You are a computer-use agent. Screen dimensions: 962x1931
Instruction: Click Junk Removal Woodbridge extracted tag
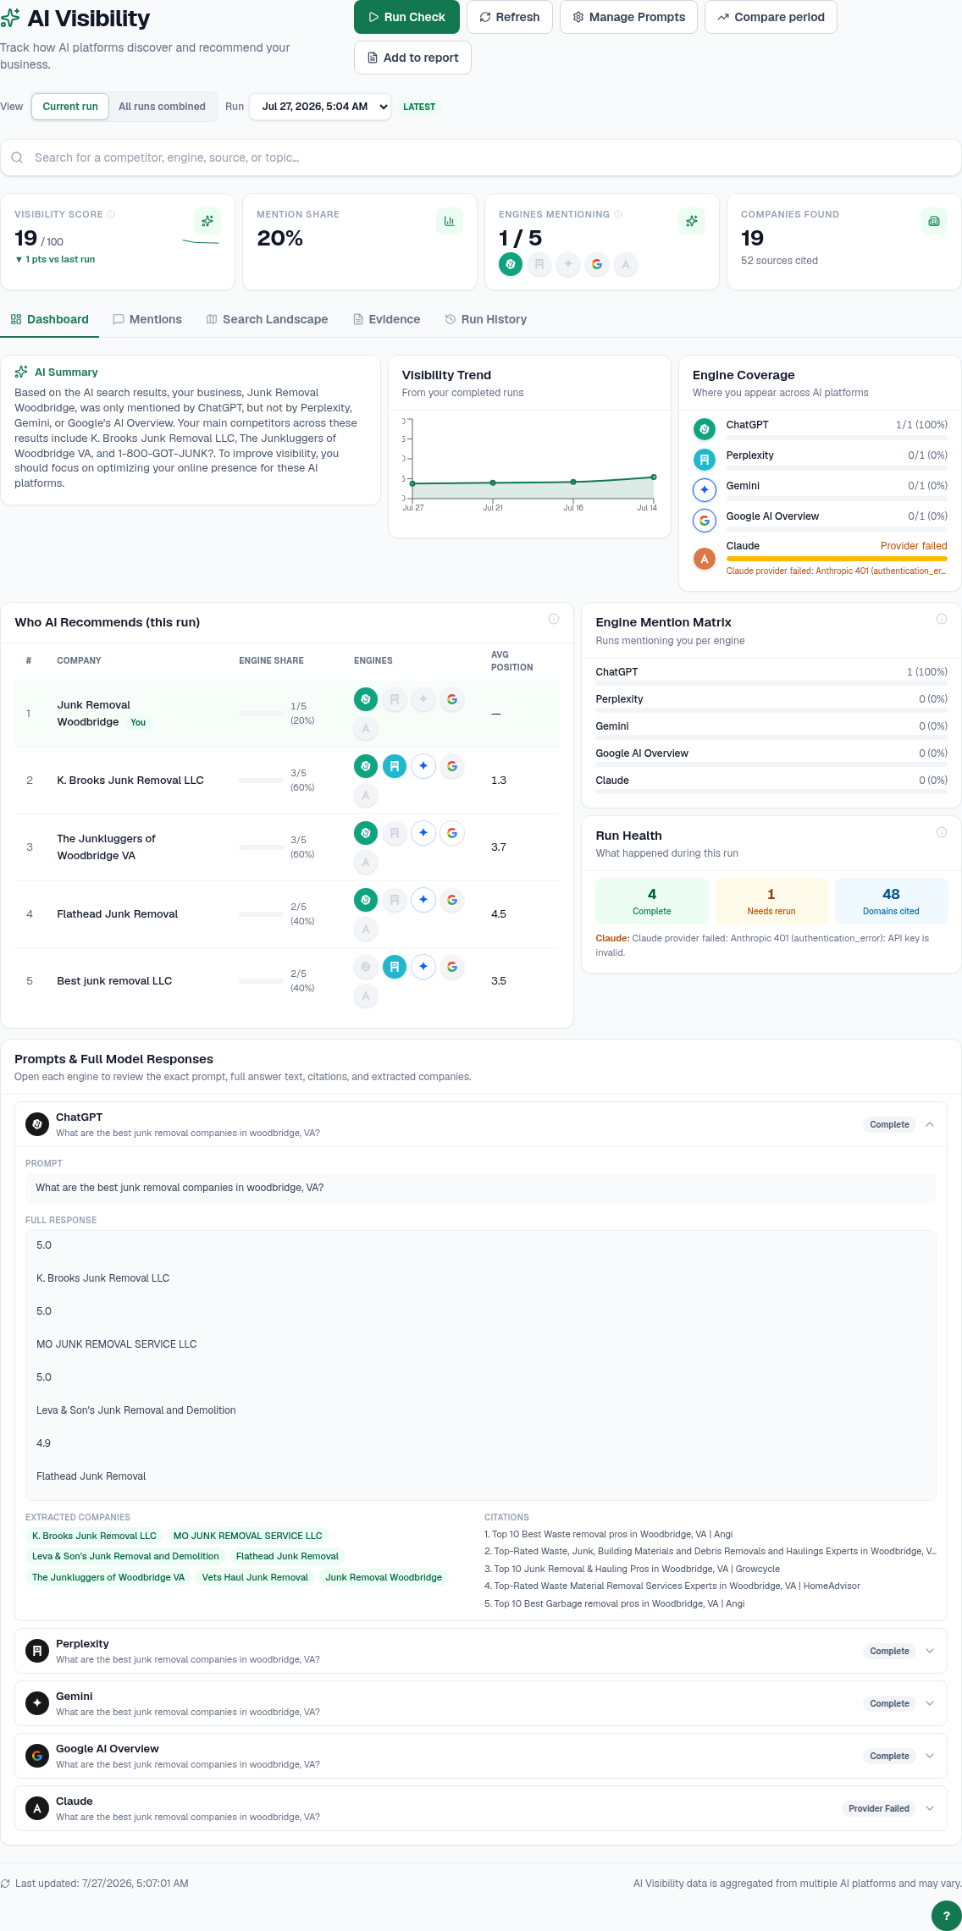[x=384, y=1577]
